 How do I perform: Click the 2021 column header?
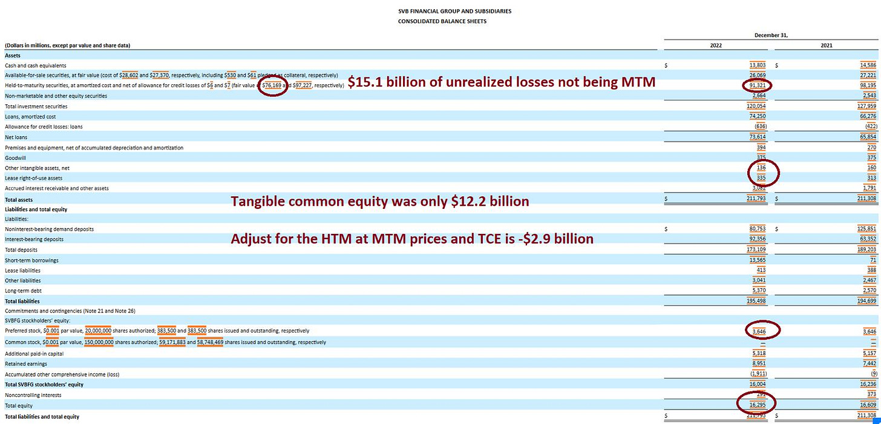click(826, 45)
